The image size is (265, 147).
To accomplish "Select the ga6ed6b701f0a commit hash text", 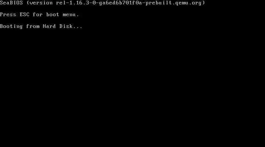I will click(120, 3).
